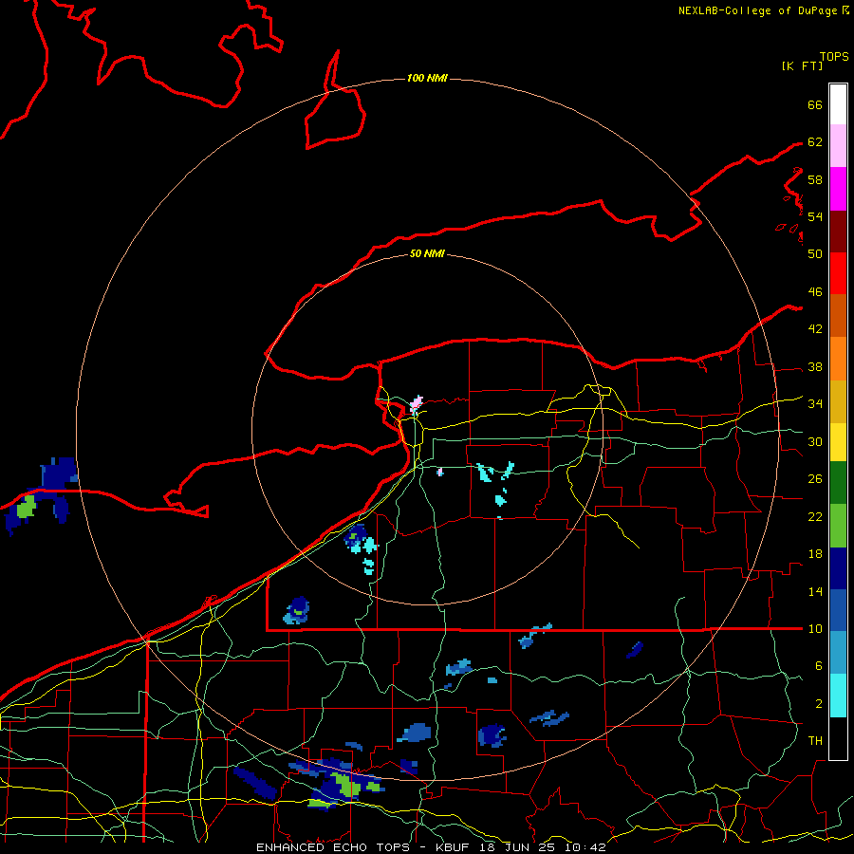The height and width of the screenshot is (854, 854).
Task: Click the 18 value on the legend
Action: 815,554
